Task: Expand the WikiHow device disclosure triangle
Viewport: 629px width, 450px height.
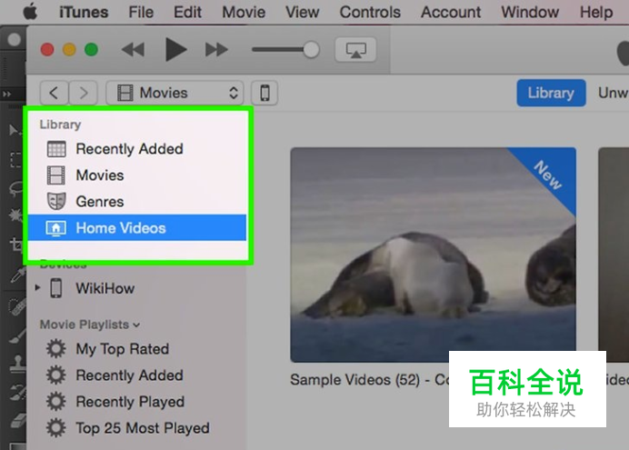Action: 37,287
